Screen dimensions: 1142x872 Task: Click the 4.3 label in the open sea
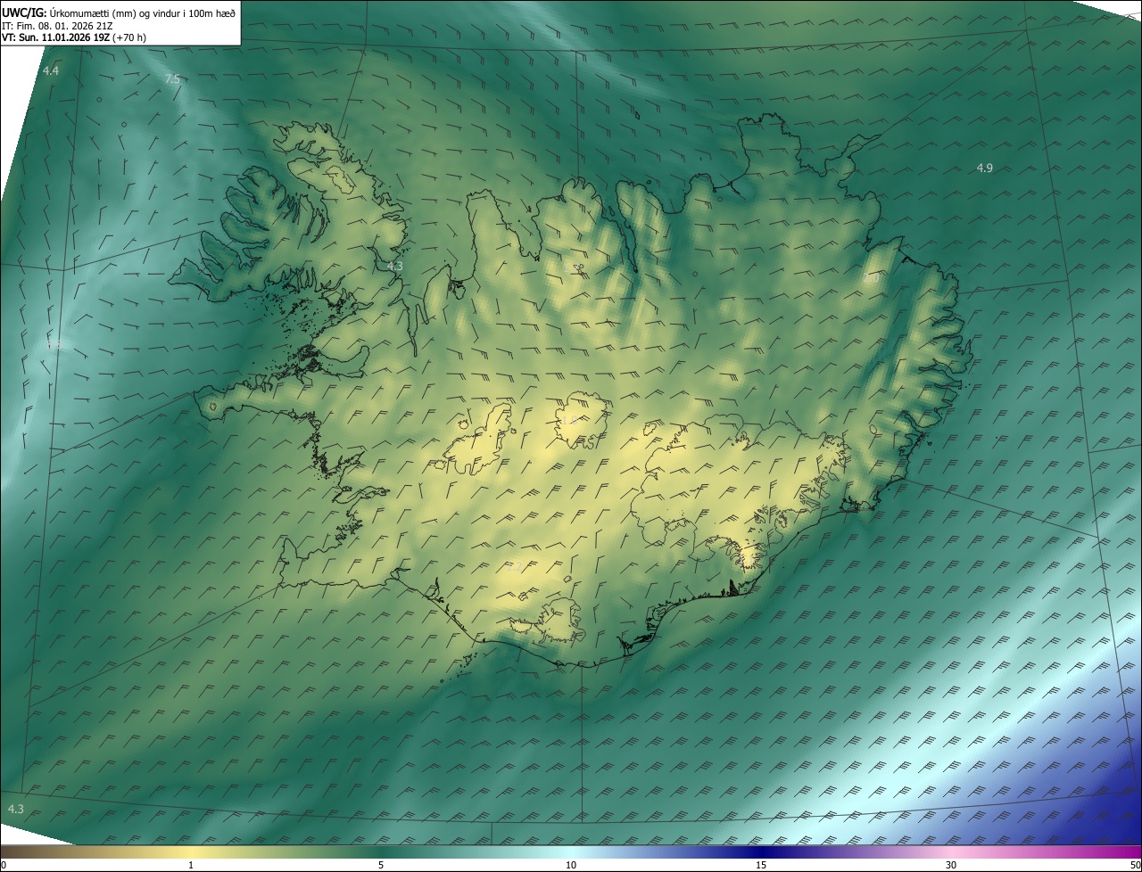click(16, 809)
